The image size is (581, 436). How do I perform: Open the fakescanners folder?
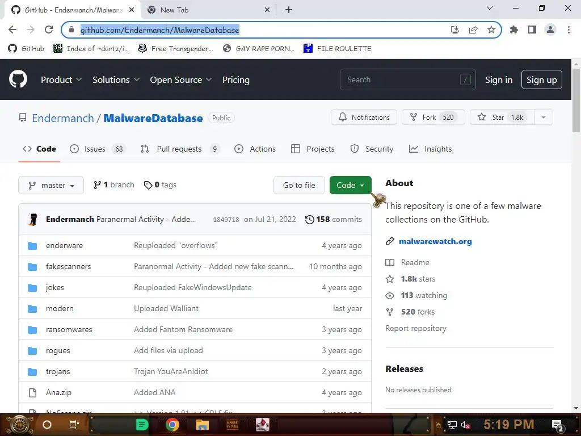coord(68,266)
